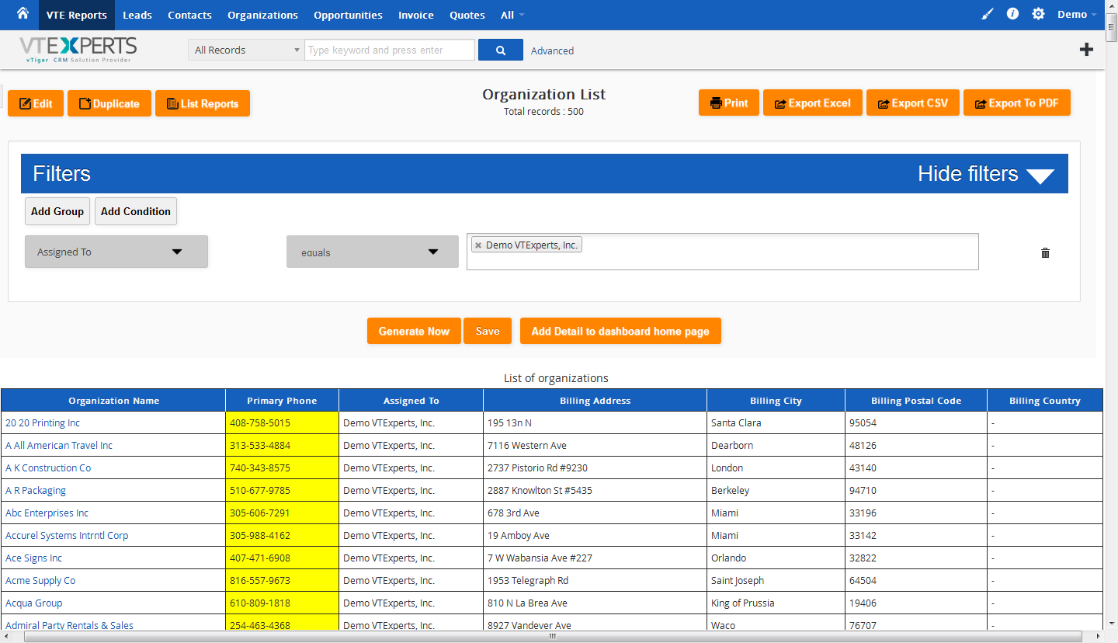Click Billing City column header

point(776,401)
